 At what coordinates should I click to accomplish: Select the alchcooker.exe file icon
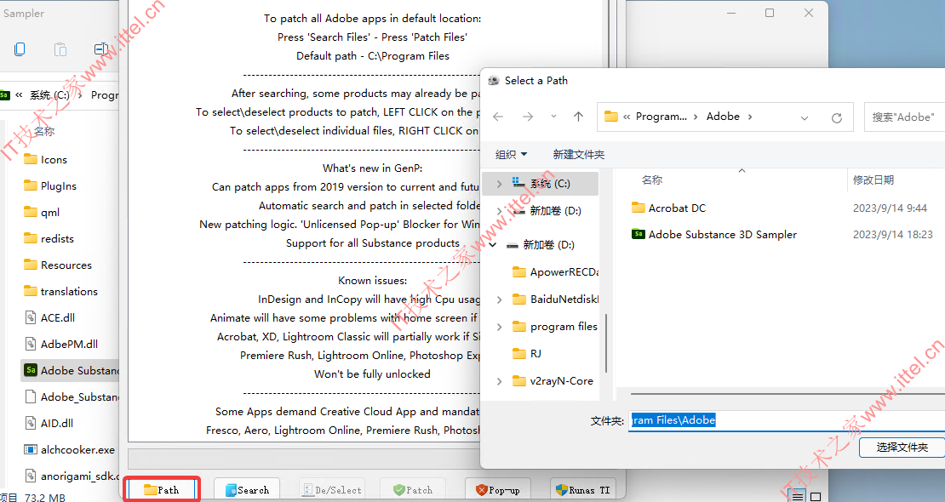coord(30,449)
